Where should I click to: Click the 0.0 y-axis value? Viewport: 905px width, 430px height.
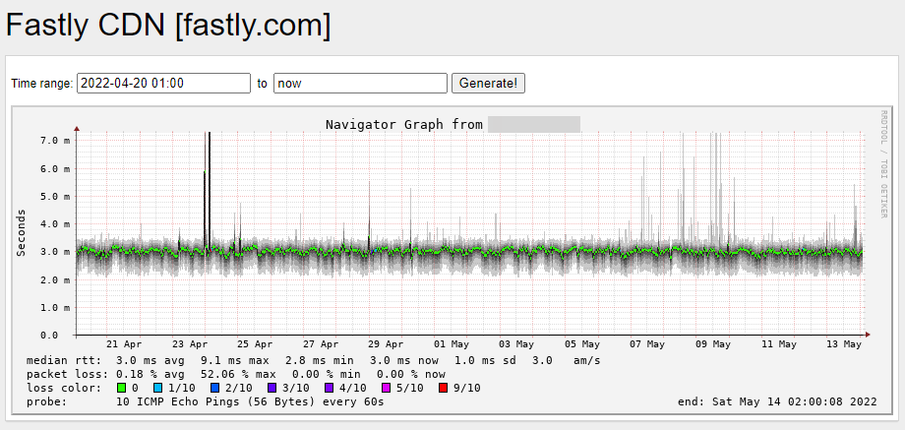(x=51, y=335)
